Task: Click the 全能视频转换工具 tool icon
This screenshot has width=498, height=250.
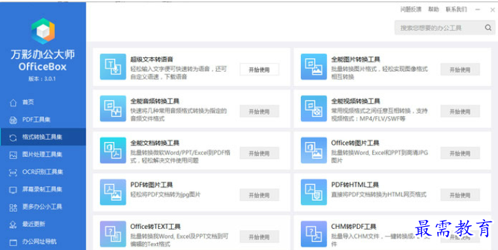Action: [x=314, y=109]
